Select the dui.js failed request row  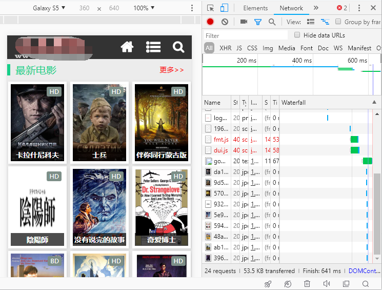pos(288,150)
